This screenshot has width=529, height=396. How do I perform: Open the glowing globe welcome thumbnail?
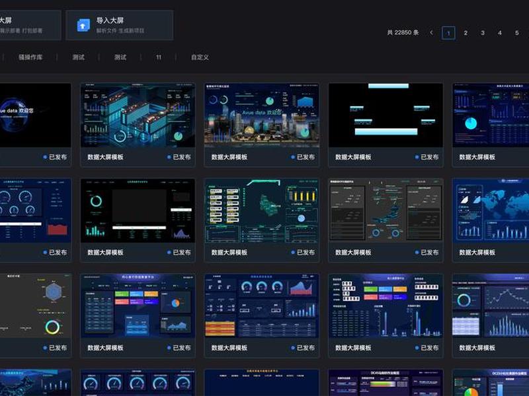[36, 115]
